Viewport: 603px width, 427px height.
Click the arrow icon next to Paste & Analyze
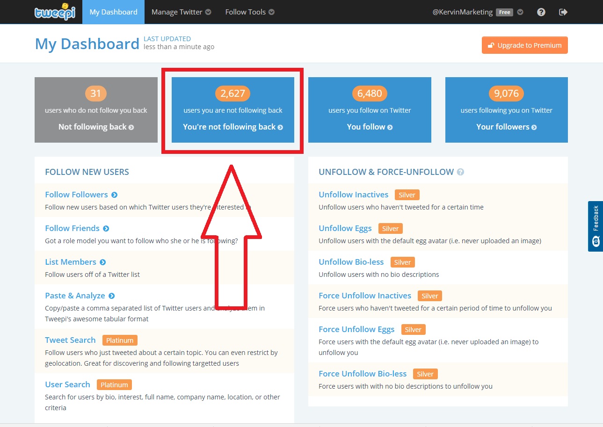pos(112,296)
